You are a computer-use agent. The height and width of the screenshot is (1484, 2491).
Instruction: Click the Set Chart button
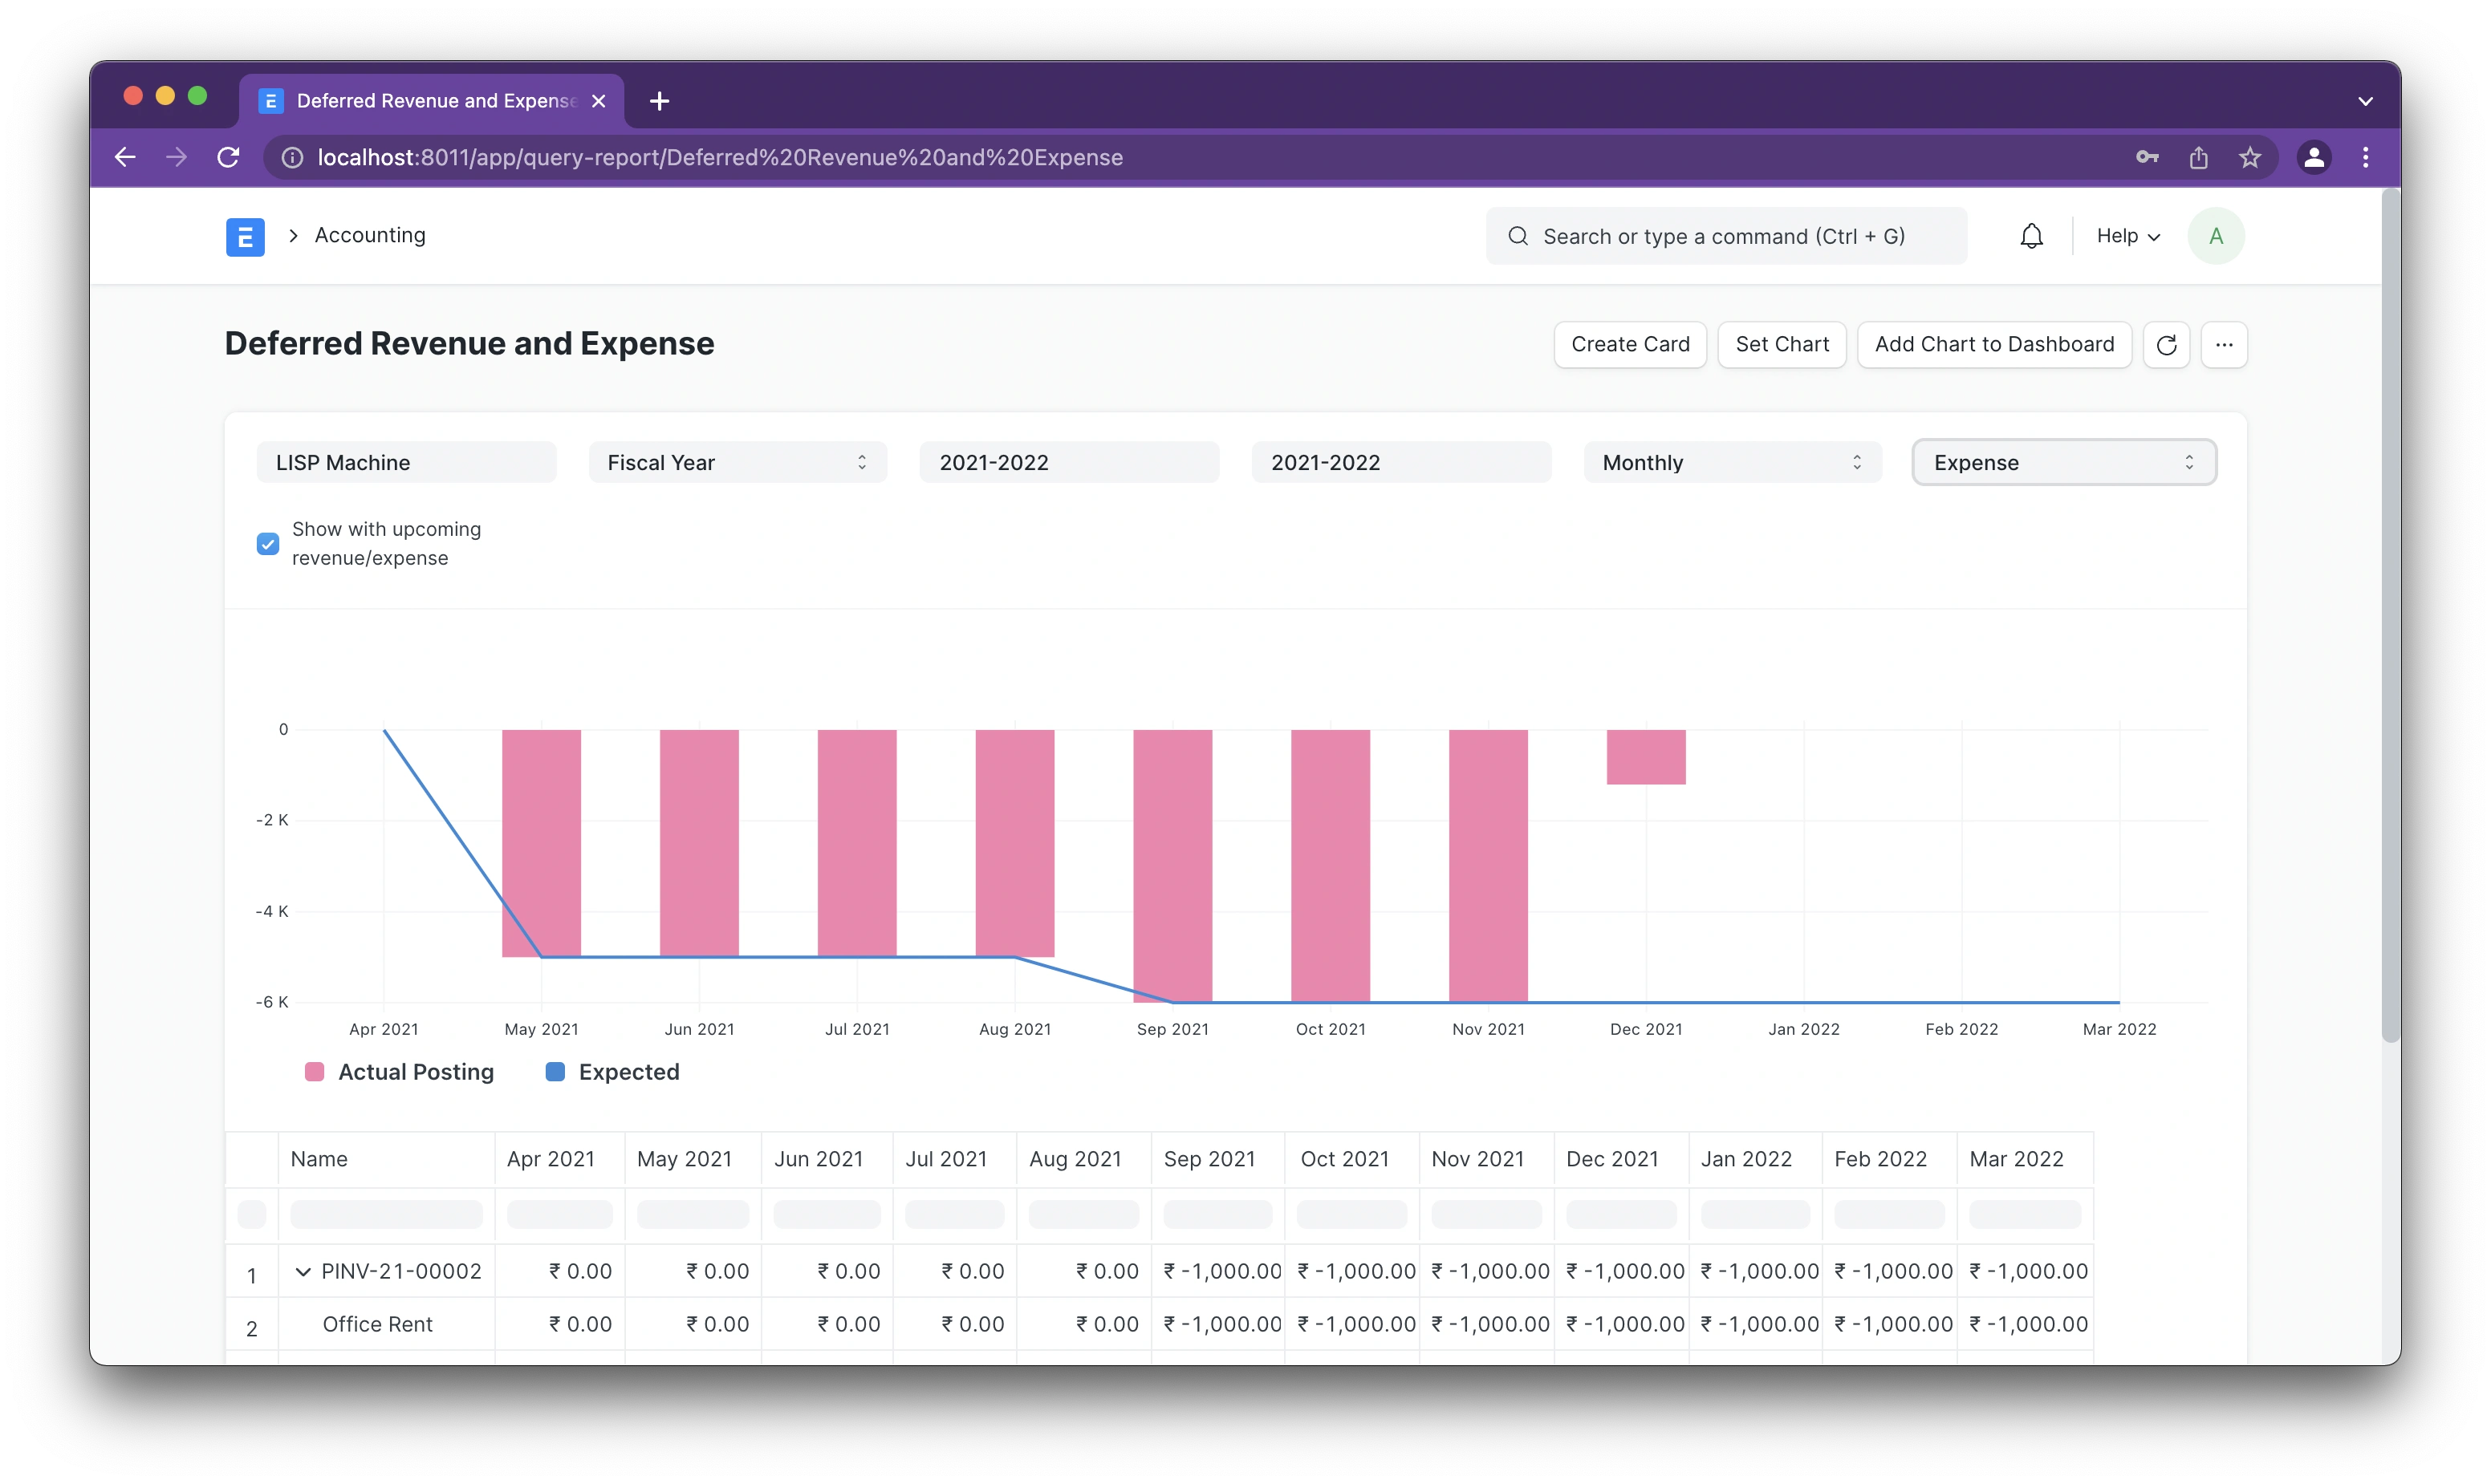[x=1781, y=344]
